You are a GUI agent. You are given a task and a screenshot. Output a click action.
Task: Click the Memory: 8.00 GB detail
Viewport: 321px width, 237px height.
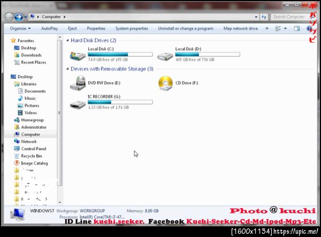143,211
